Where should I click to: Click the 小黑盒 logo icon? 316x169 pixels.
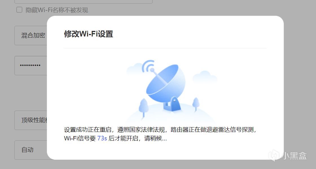tap(275, 156)
